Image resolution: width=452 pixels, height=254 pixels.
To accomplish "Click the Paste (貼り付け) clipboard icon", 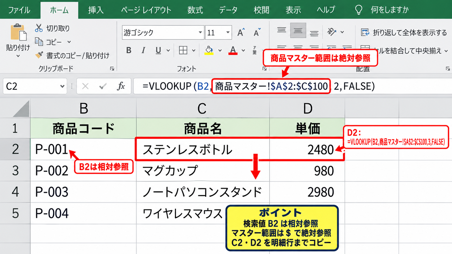I will 18,32.
